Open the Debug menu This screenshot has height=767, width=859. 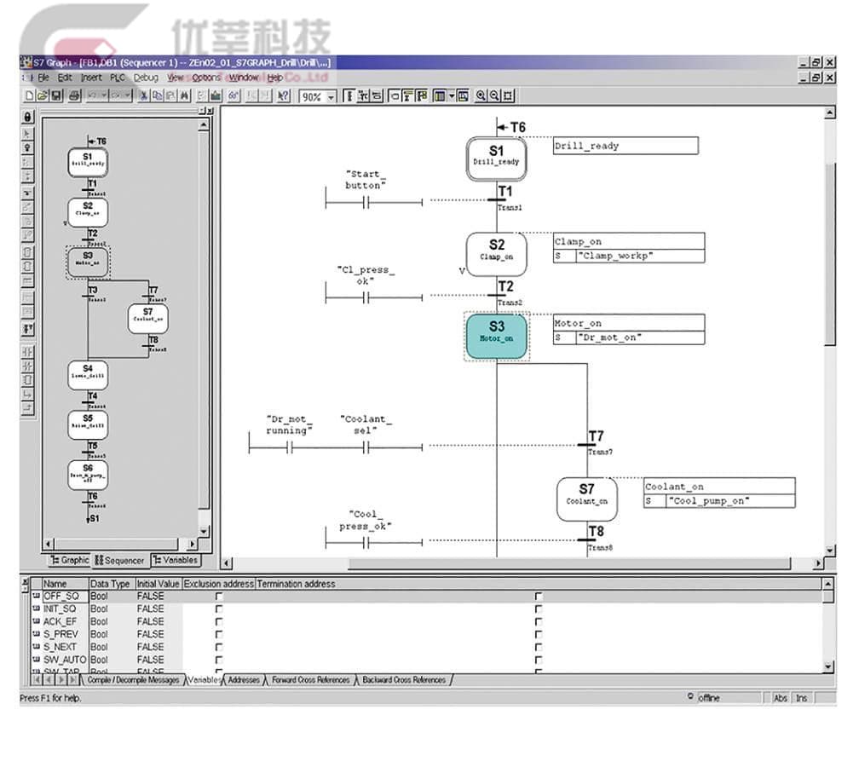(x=146, y=78)
